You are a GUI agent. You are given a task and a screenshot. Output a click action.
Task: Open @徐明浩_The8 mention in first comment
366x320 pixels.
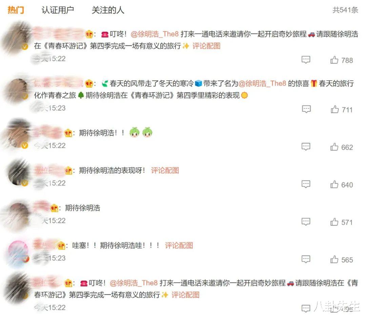coord(155,34)
